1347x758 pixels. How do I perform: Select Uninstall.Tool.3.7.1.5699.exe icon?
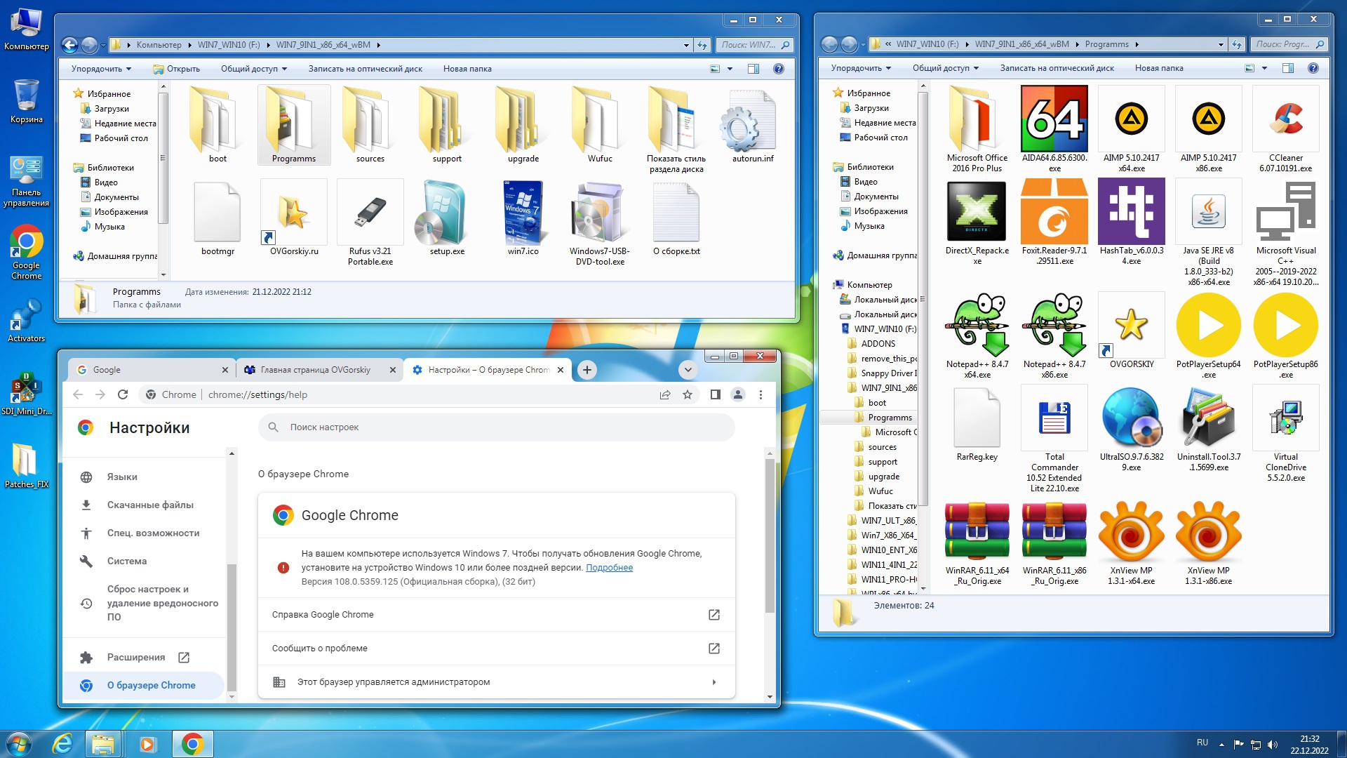click(x=1209, y=418)
